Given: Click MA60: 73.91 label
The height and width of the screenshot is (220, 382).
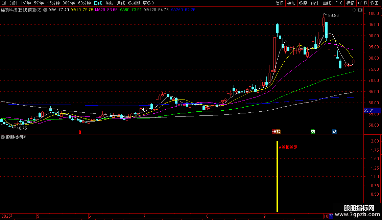Looking at the screenshot, I should [130, 10].
